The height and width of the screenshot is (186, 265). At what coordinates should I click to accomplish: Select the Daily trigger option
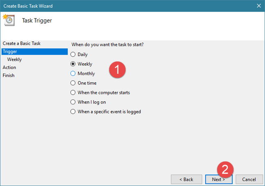click(x=73, y=54)
